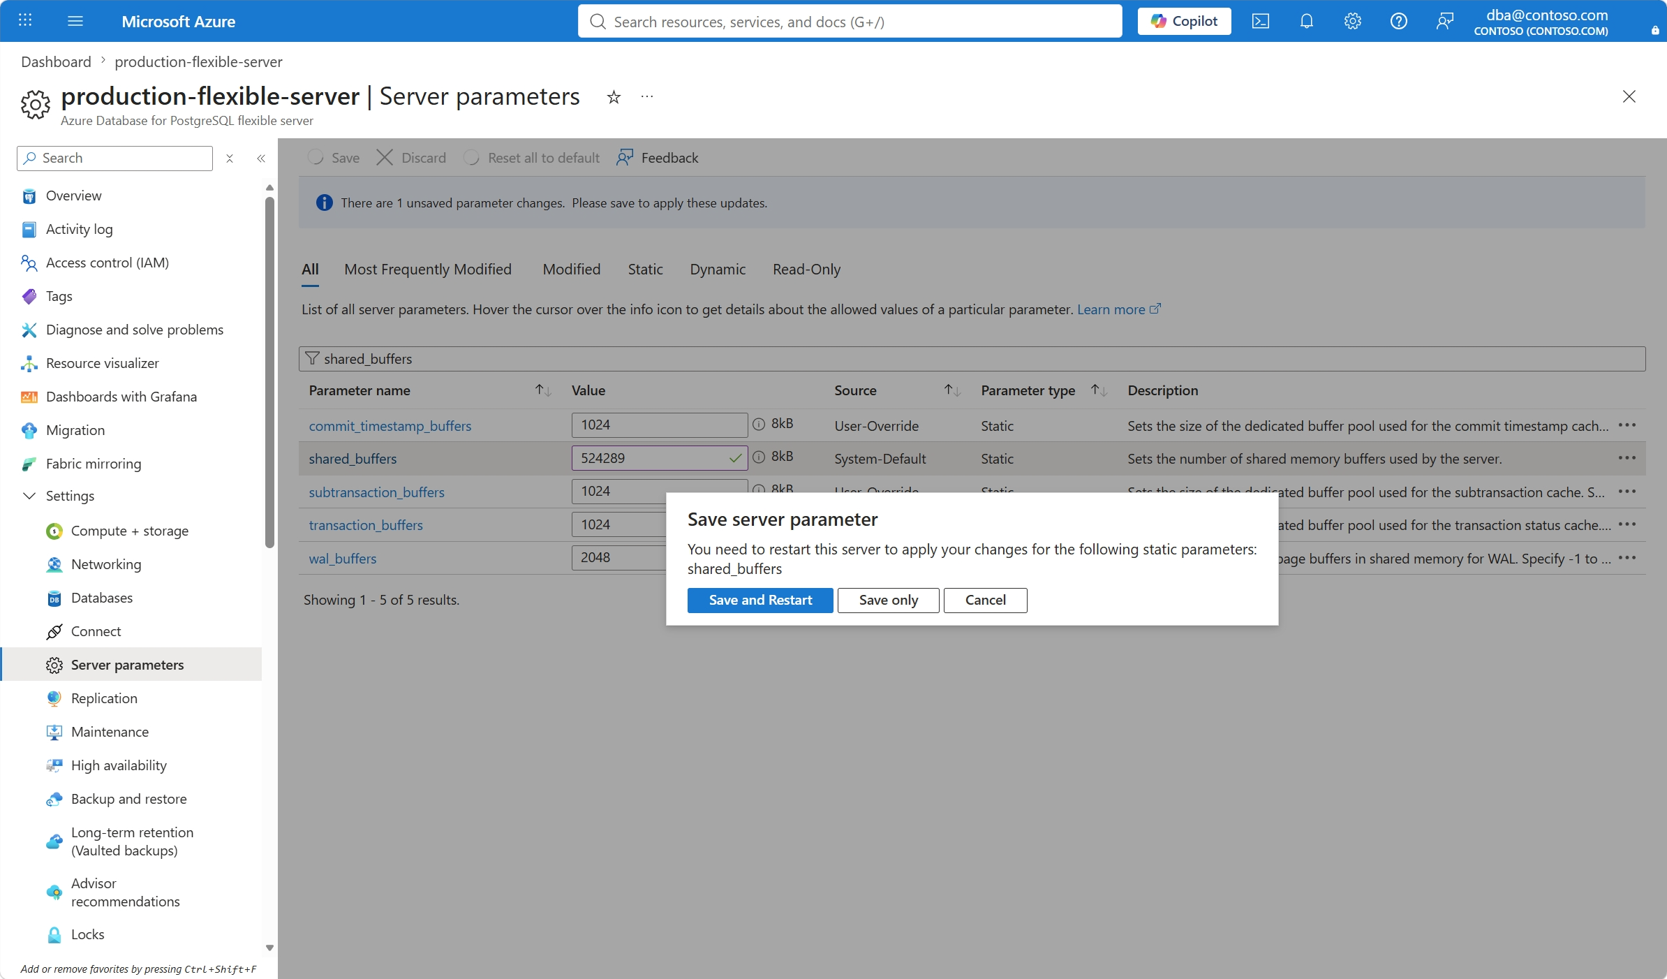This screenshot has width=1667, height=979.
Task: Sort by Parameter type column
Action: click(1099, 390)
